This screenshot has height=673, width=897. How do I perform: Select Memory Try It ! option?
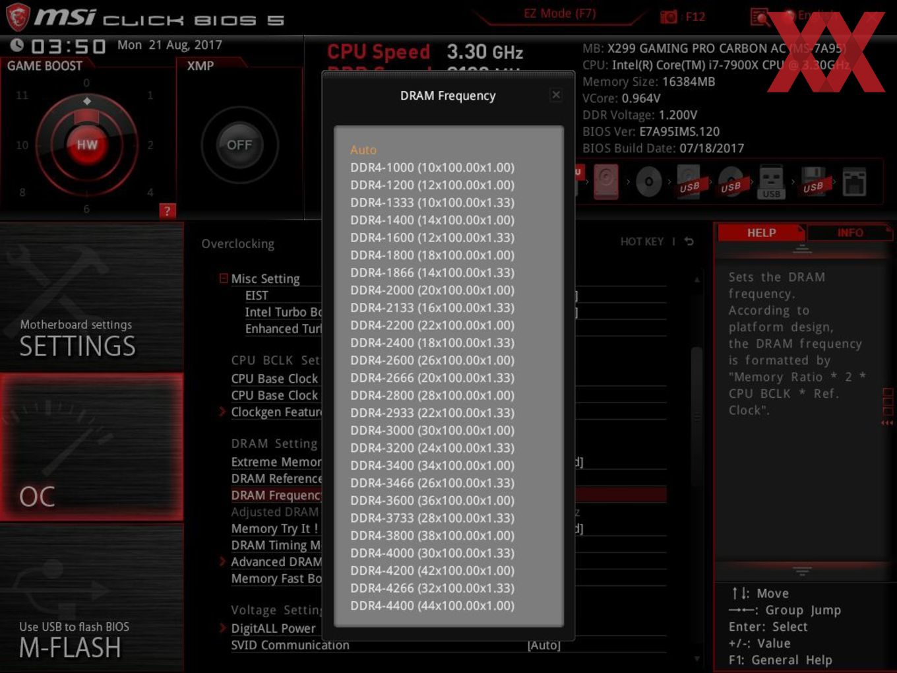click(x=274, y=529)
